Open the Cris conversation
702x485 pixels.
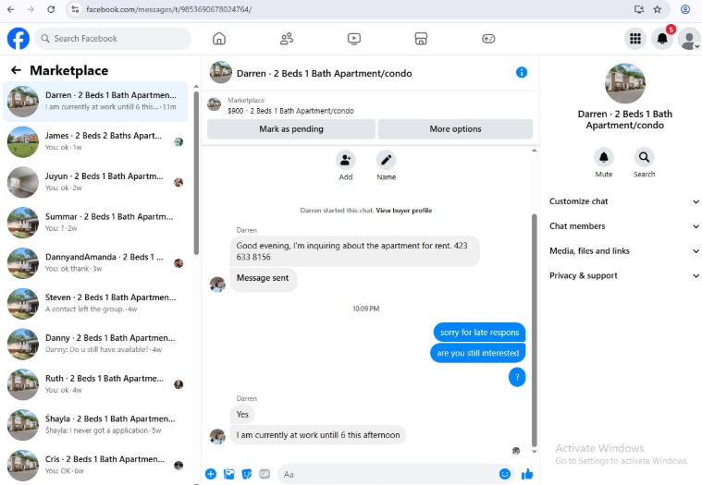click(95, 466)
